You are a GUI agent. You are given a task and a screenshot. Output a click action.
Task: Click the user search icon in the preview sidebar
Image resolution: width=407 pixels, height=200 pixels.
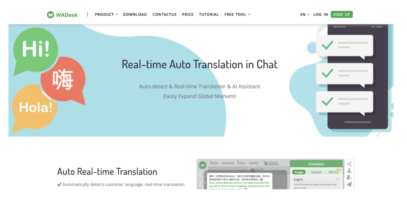pyautogui.click(x=349, y=177)
